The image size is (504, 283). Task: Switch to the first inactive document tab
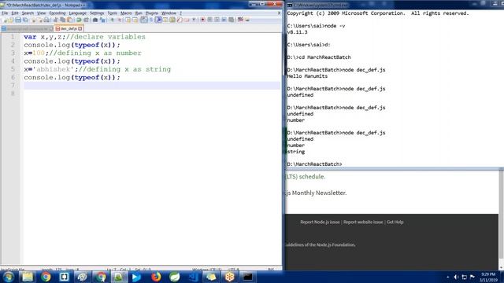27,28
